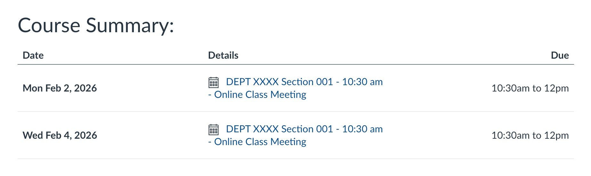The height and width of the screenshot is (176, 591).
Task: Click "Online Class Meeting" in the Feb 4 row
Action: click(x=260, y=142)
